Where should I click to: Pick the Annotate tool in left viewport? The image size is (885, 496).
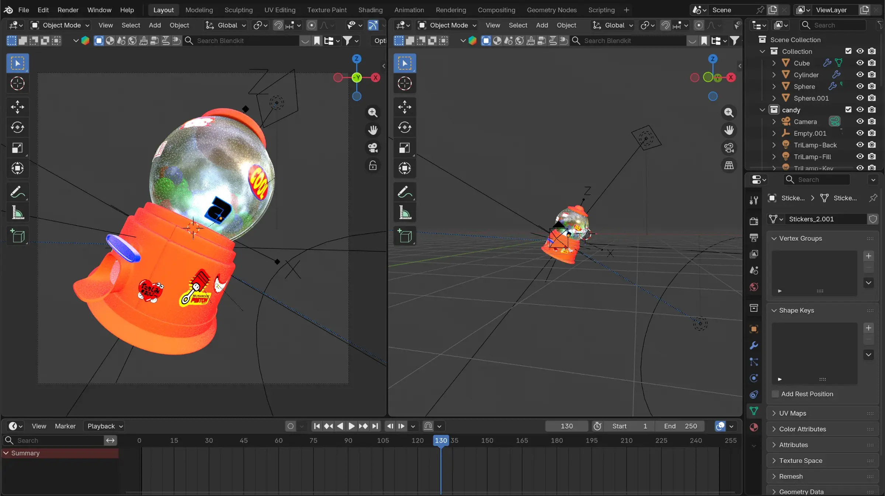click(x=17, y=192)
